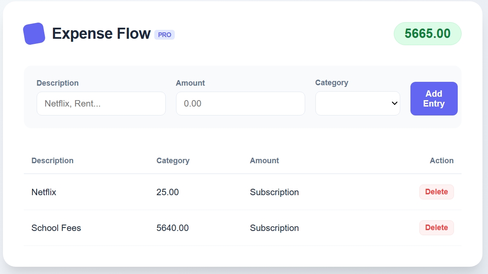Click the Category column header in the table
The image size is (488, 274).
(x=173, y=161)
